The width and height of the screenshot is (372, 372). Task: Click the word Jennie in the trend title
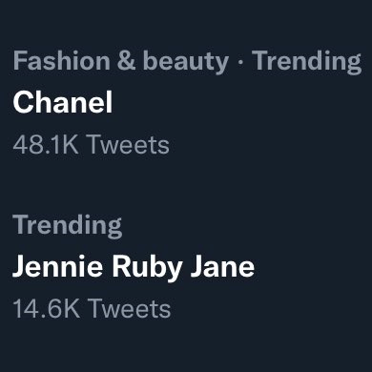pos(57,266)
